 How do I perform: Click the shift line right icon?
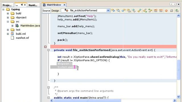tap(161, 11)
